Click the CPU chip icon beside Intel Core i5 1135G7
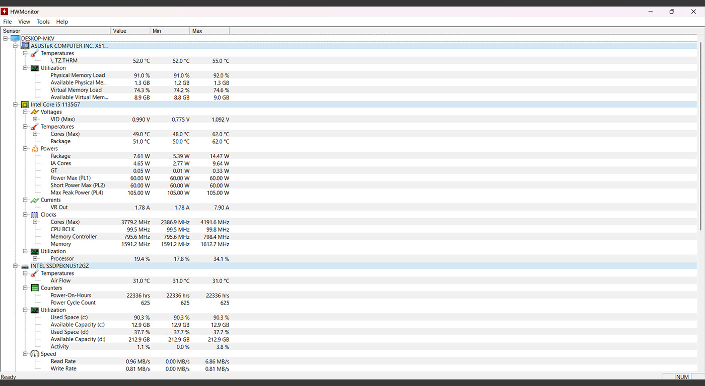705x386 pixels. (x=25, y=105)
